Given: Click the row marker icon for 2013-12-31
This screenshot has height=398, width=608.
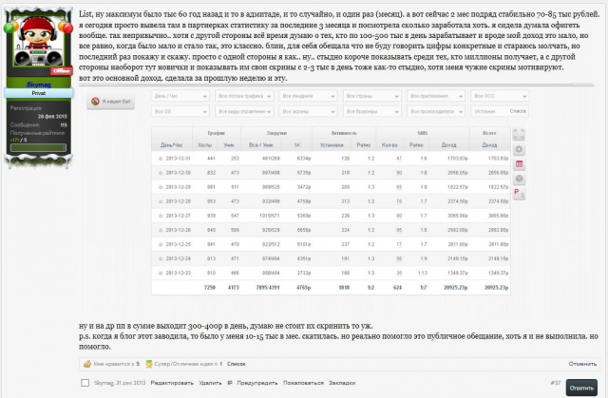Looking at the screenshot, I should point(161,159).
